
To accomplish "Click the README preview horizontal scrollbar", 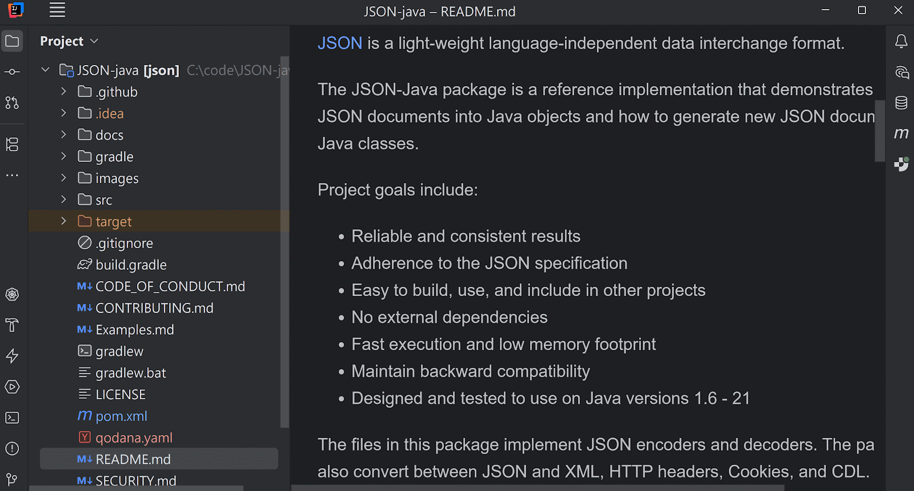I will click(x=538, y=488).
